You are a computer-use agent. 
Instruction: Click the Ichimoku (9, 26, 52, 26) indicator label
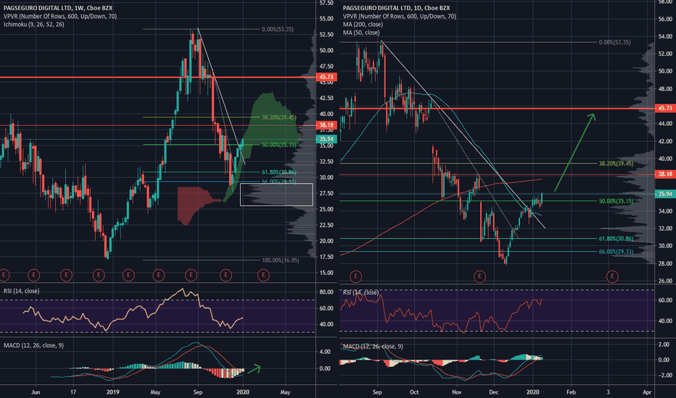click(x=33, y=24)
